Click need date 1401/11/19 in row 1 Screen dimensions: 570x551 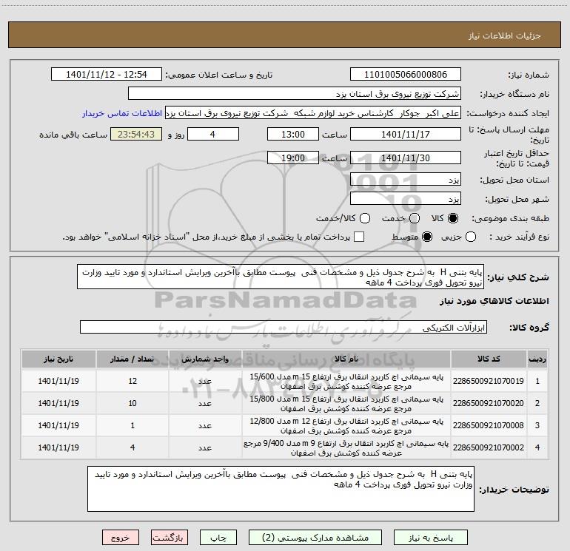[x=58, y=381]
